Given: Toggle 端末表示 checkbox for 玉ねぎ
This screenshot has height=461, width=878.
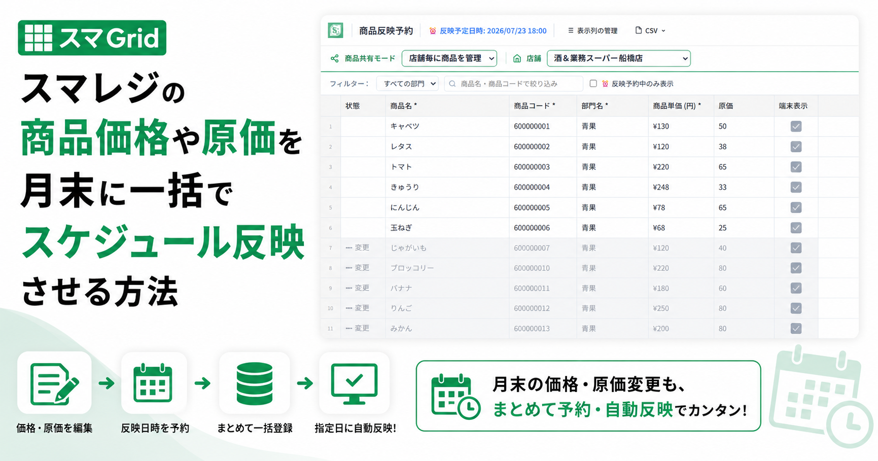Looking at the screenshot, I should [796, 228].
